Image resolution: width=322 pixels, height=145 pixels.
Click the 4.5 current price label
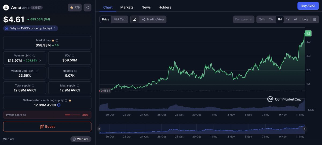[308, 34]
